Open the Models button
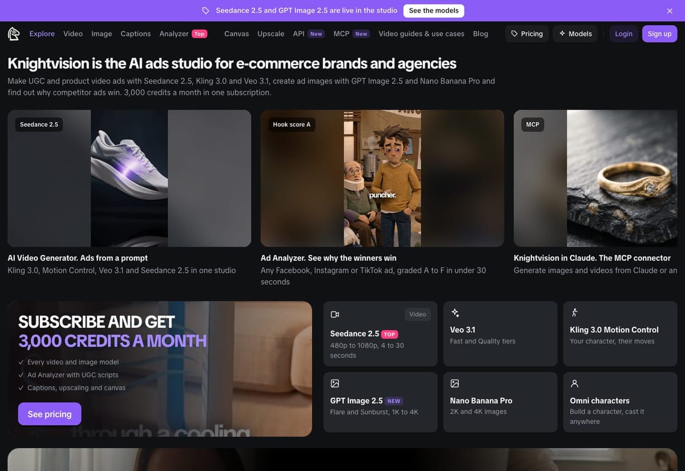The height and width of the screenshot is (471, 685). [x=575, y=34]
